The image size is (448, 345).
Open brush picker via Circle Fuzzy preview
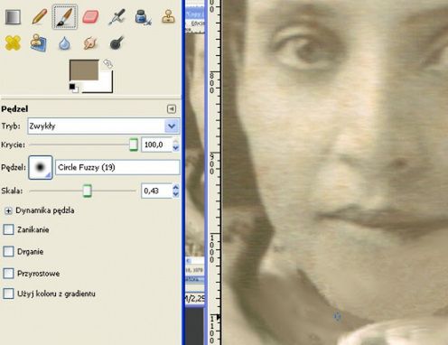[x=41, y=167]
